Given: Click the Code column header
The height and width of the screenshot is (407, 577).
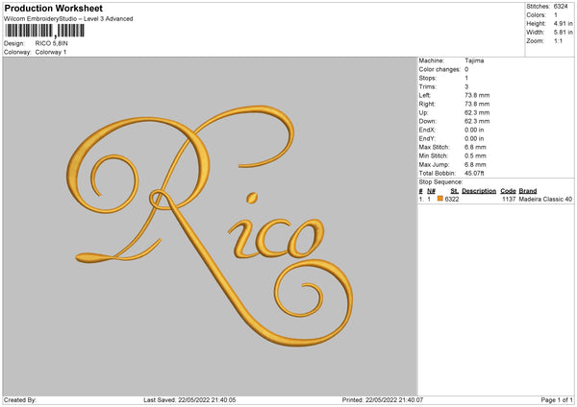Looking at the screenshot, I should coord(508,191).
